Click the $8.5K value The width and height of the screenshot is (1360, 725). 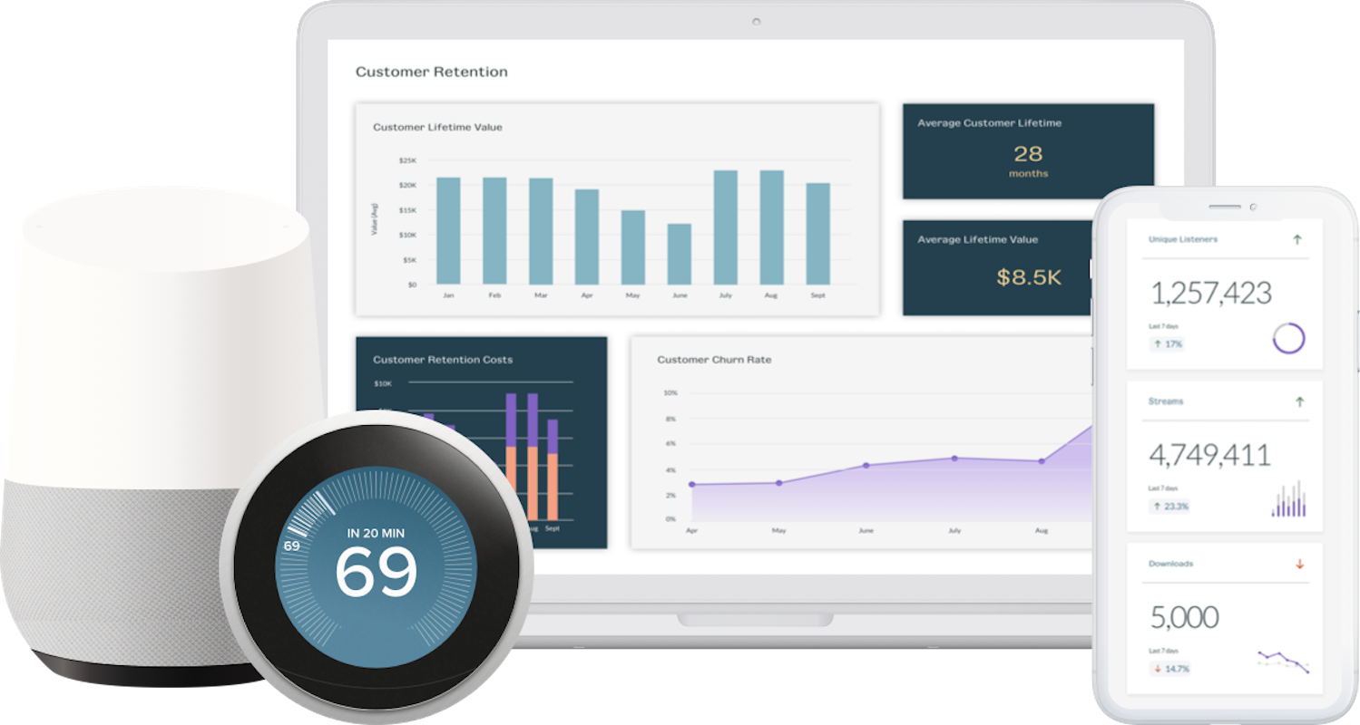[1029, 277]
